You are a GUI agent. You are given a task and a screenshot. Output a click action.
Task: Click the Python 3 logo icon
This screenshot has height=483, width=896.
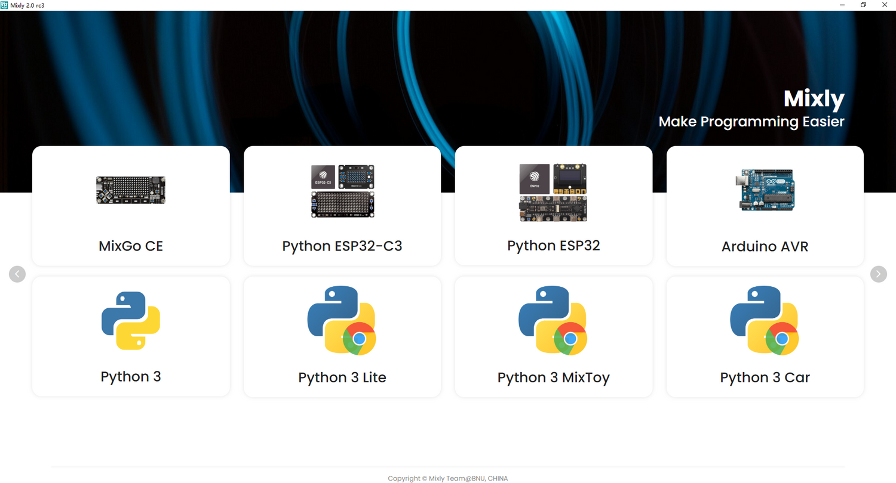coord(131,320)
